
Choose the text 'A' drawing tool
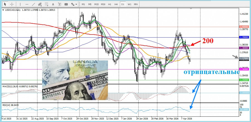click(53, 4)
